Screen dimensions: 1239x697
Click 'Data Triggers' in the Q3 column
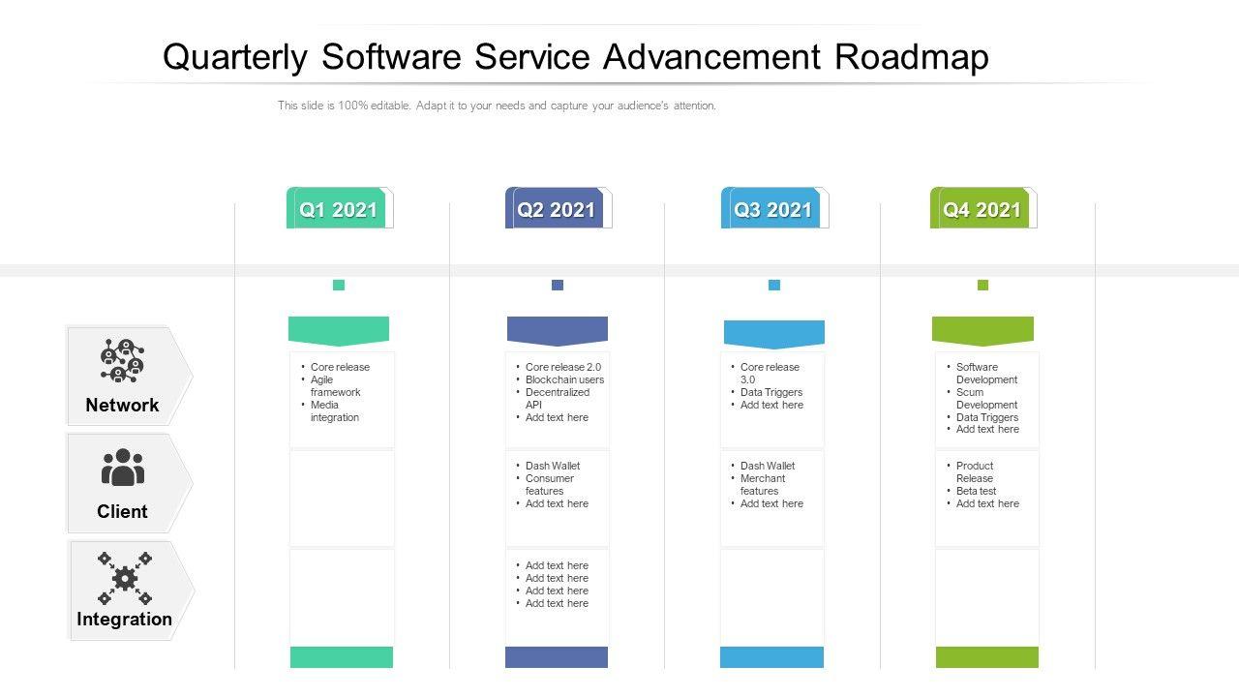(x=771, y=392)
